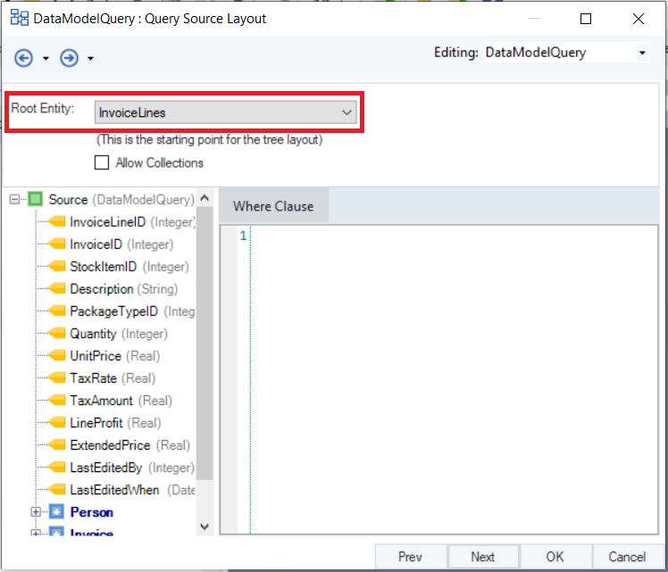
Task: Click the TaxRate field tag icon
Action: [56, 377]
